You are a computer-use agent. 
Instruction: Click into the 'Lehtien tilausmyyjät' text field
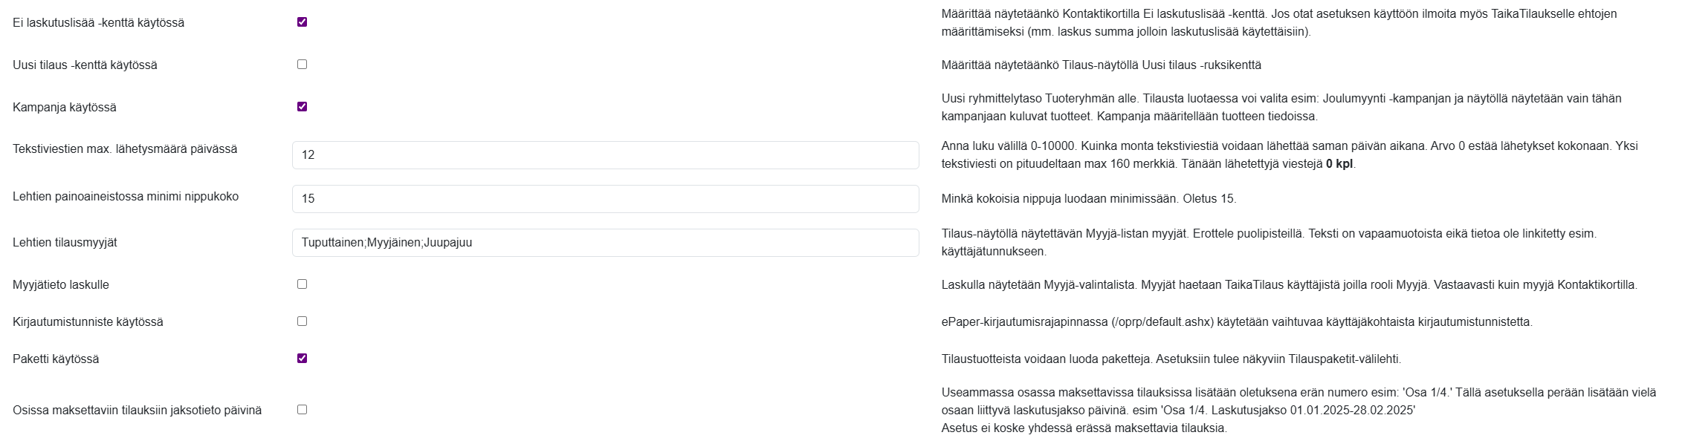point(605,243)
